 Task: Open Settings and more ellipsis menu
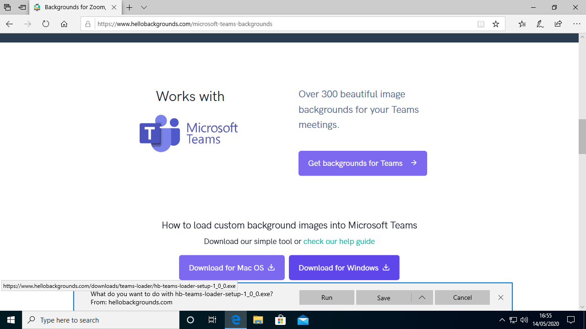576,24
